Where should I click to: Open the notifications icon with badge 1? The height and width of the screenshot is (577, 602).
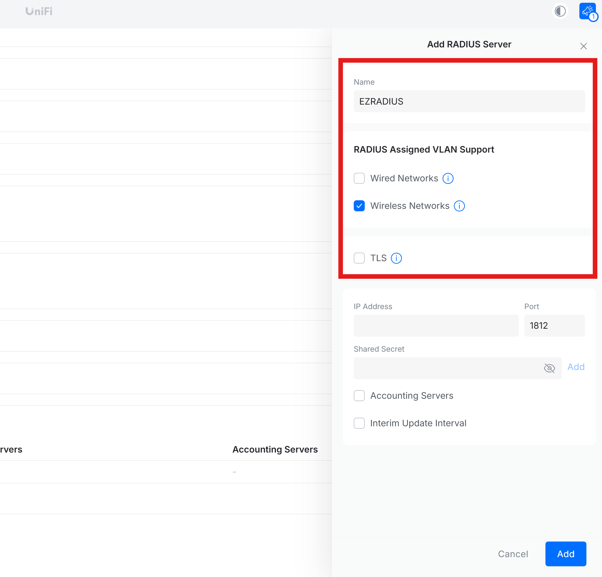587,11
